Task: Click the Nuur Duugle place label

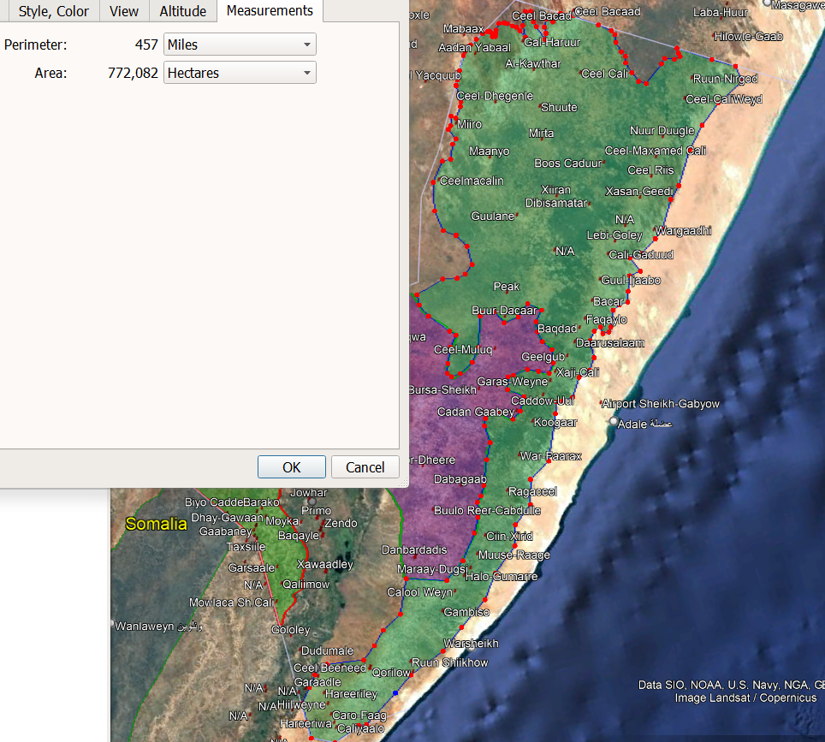Action: [x=662, y=130]
